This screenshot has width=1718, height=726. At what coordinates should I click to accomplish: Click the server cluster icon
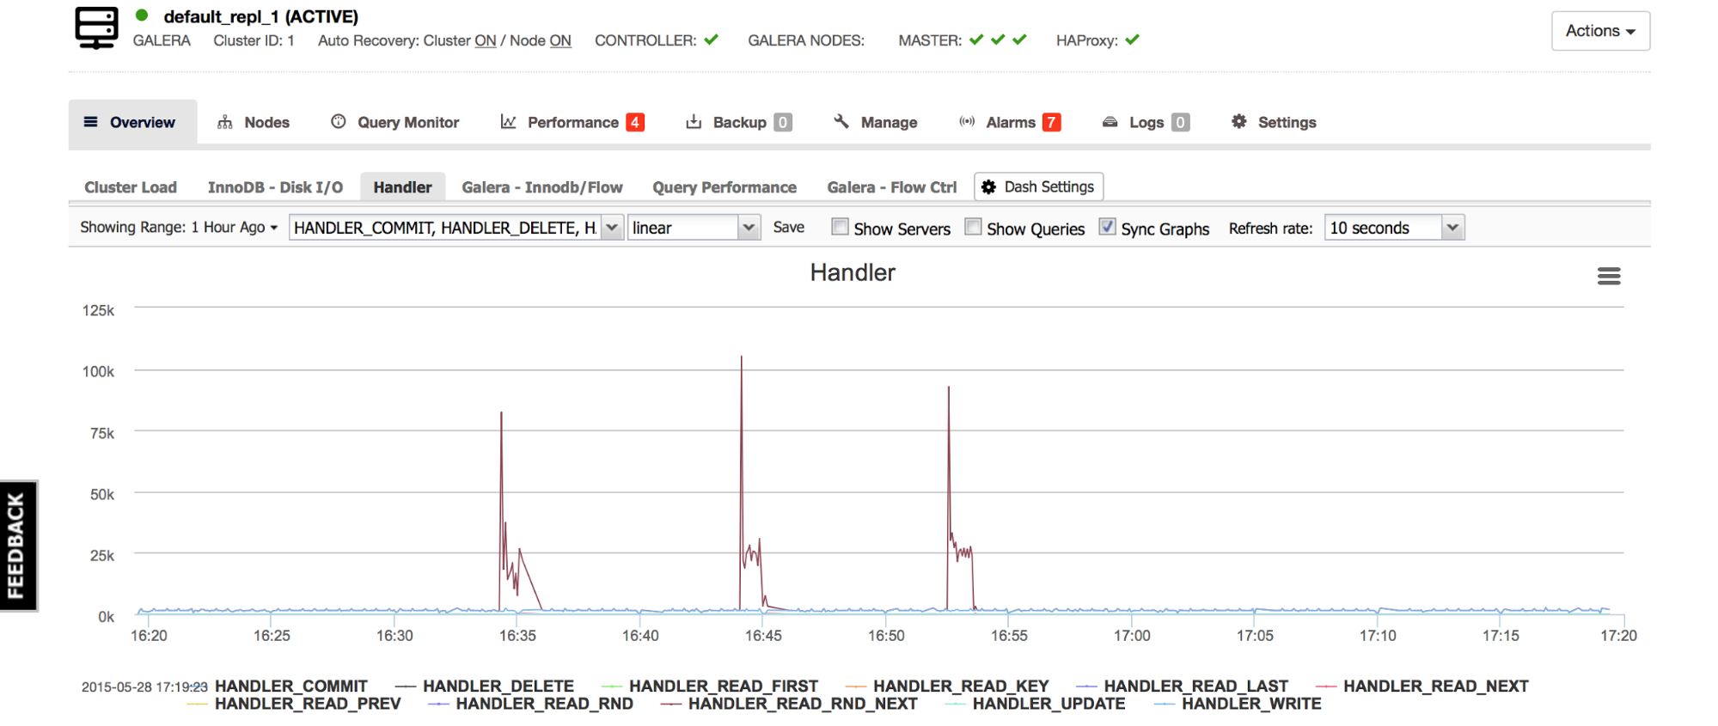[96, 27]
